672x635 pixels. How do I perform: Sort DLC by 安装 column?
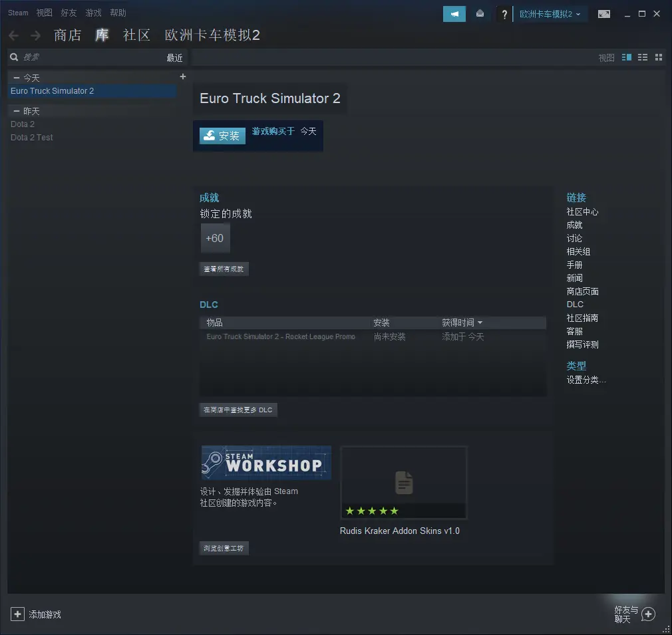pyautogui.click(x=381, y=322)
